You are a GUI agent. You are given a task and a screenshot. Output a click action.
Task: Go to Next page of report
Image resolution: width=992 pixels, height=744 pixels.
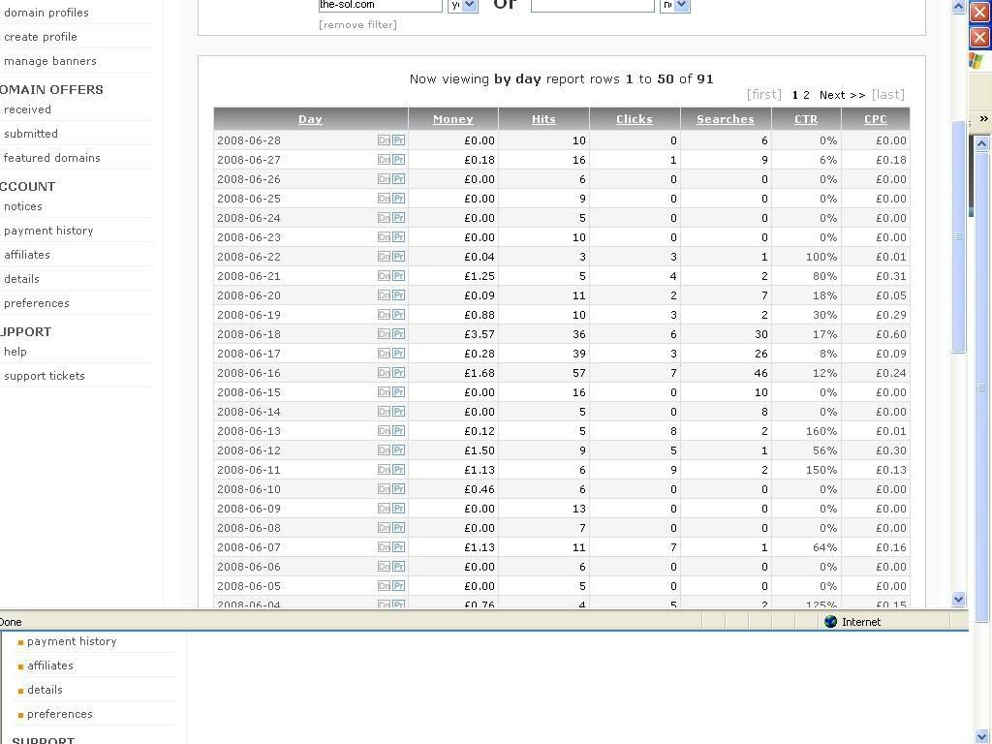(842, 95)
